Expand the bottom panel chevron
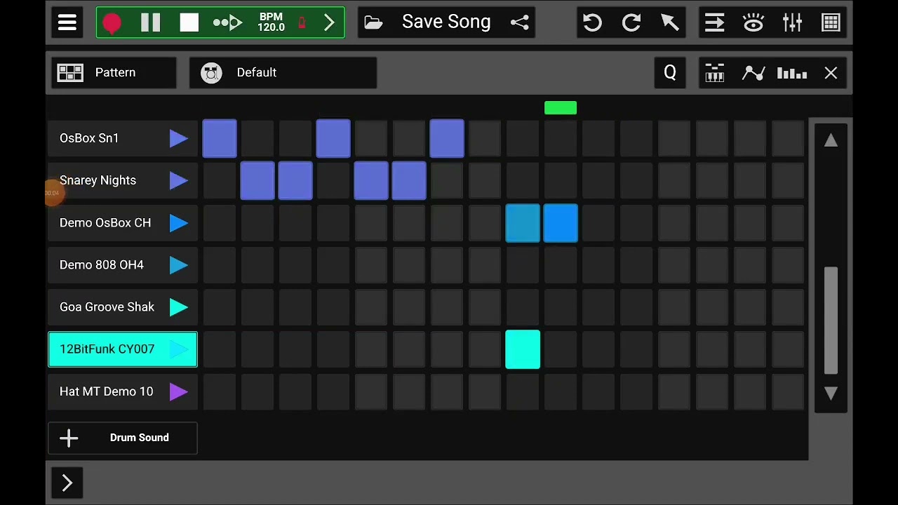Viewport: 898px width, 505px height. tap(67, 483)
